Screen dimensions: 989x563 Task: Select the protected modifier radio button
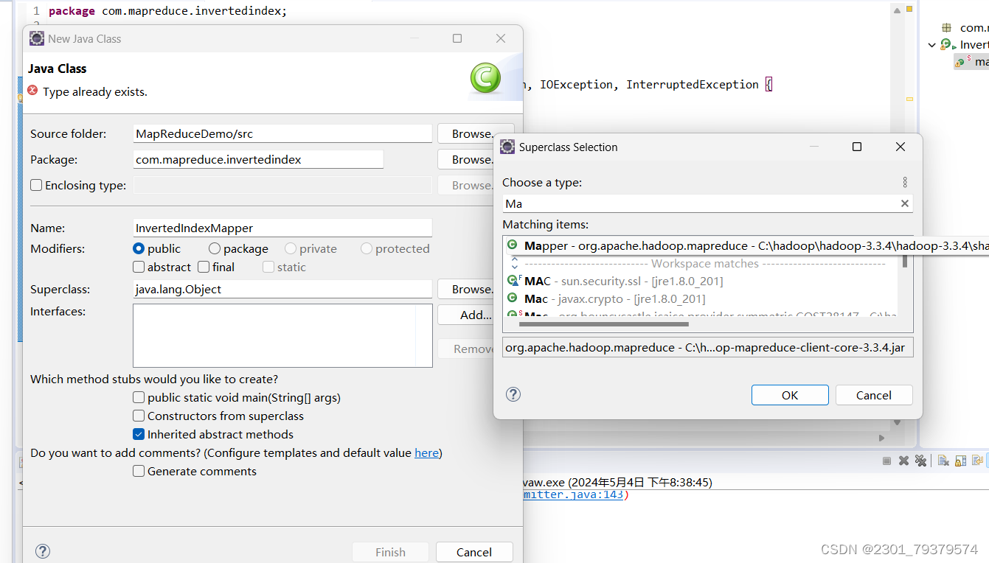[x=367, y=248]
